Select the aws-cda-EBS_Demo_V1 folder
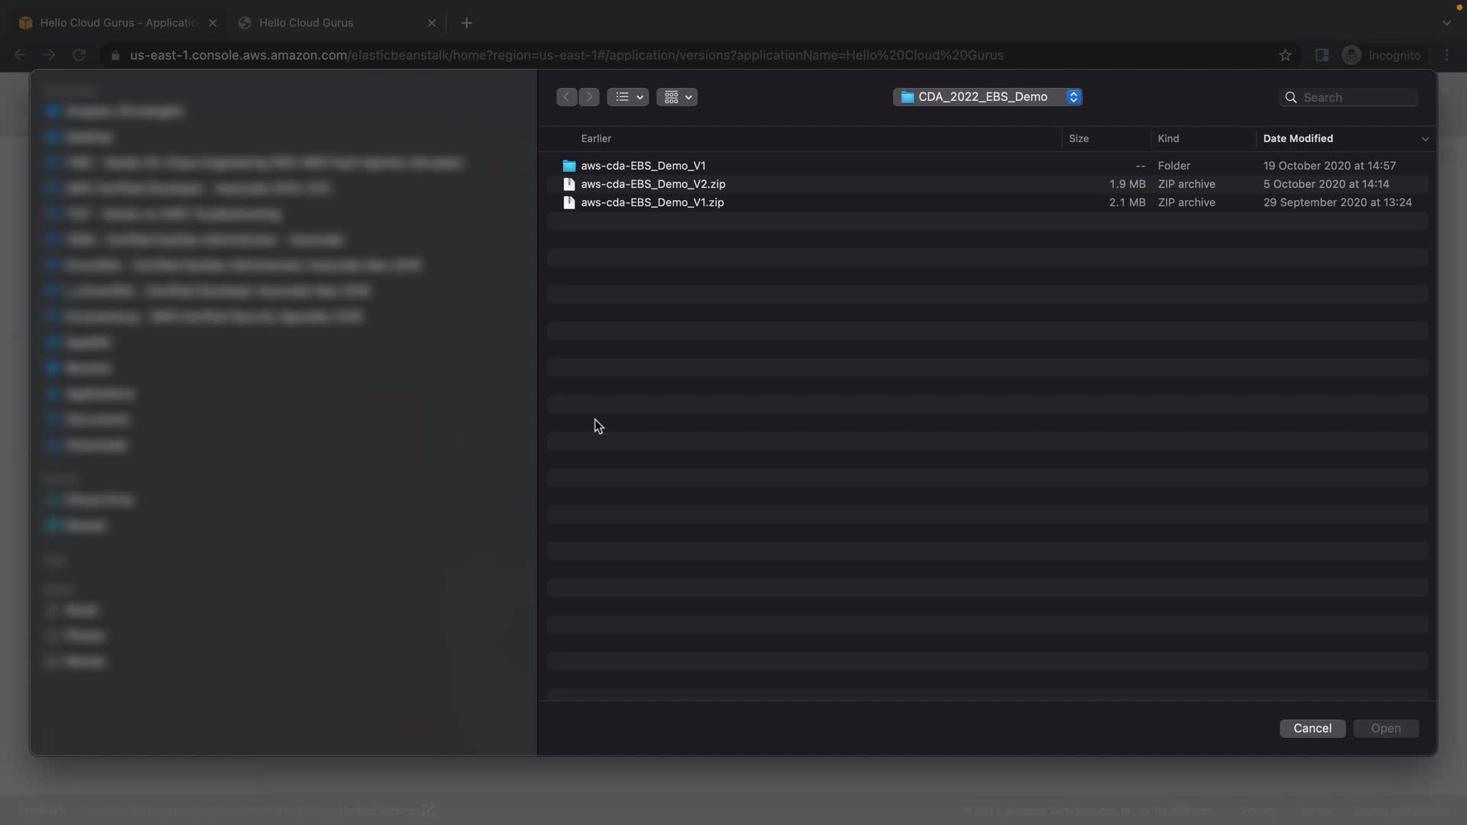1467x825 pixels. click(x=643, y=166)
